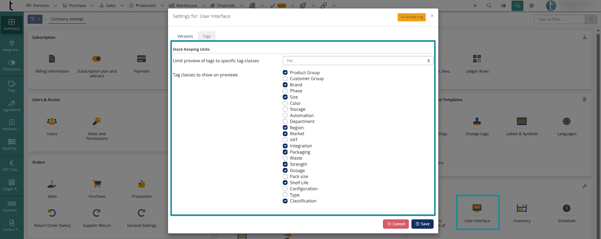The height and width of the screenshot is (239, 601).
Task: Open the history dropdown beside breadcrumb
Action: click(x=35, y=19)
